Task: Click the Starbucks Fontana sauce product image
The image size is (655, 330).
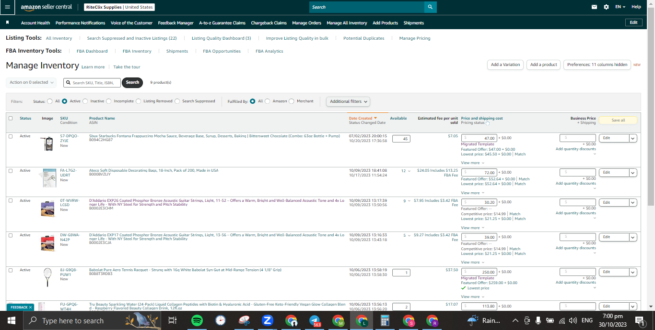Action: (x=48, y=143)
